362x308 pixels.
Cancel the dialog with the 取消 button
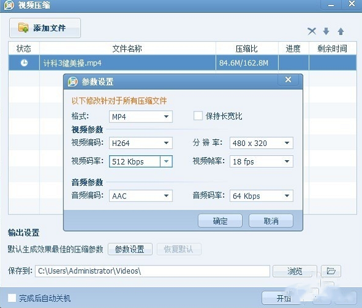click(x=271, y=221)
